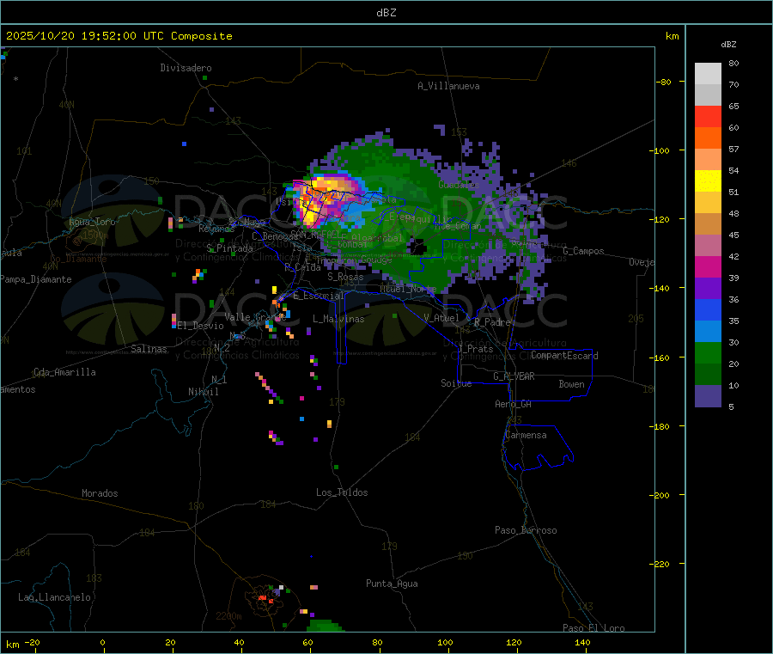The image size is (773, 654).
Task: Click the 'S_Rosas' place label
Action: pos(345,277)
